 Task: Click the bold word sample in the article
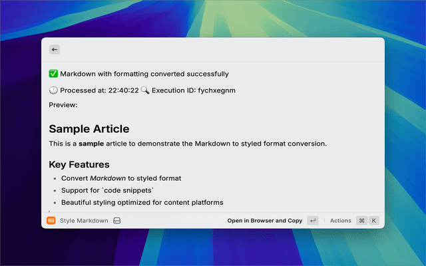pyautogui.click(x=91, y=144)
